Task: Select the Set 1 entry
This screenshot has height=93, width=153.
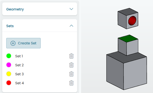Action: click(x=19, y=56)
